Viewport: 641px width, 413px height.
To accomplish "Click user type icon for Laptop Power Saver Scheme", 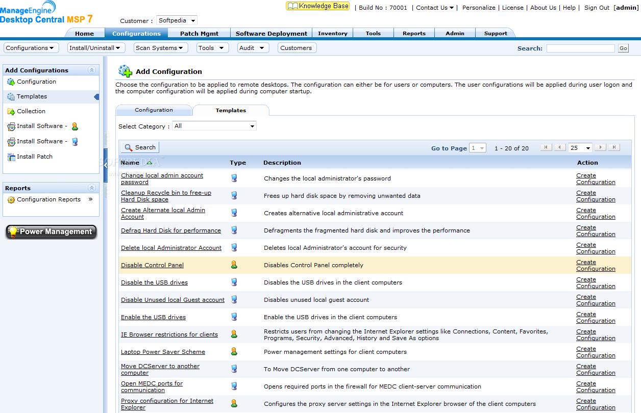I will coord(234,352).
